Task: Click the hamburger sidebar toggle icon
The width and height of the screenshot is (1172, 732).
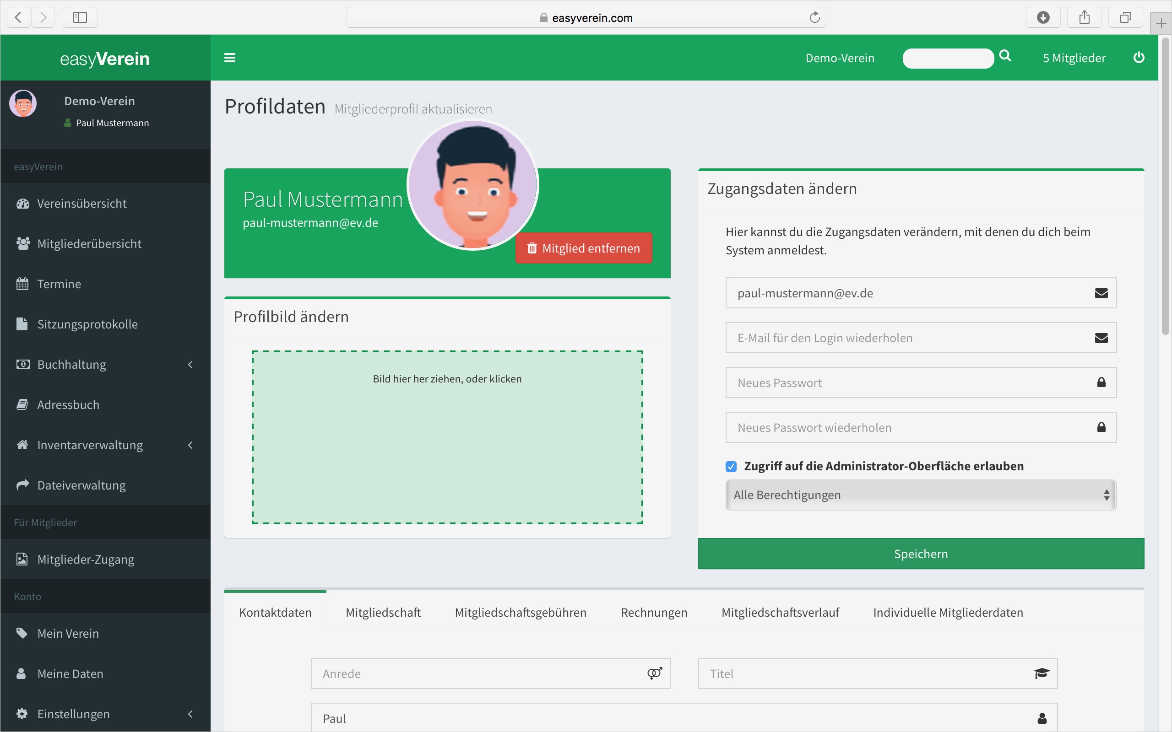Action: tap(229, 58)
